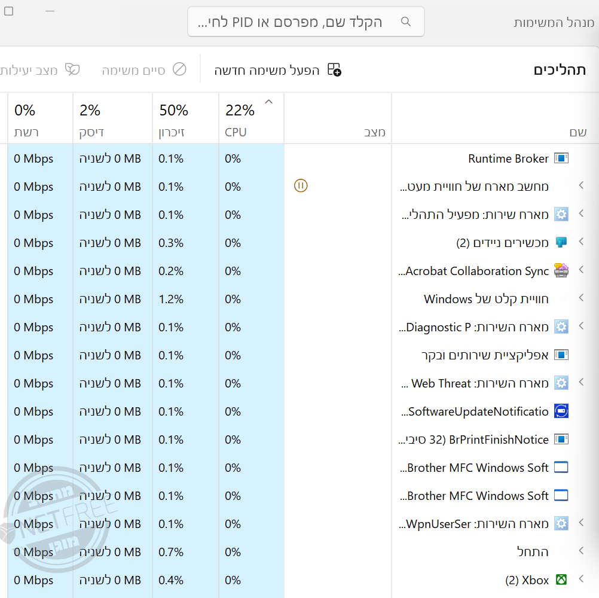
Task: Expand the WpnUserSer service host row
Action: point(582,523)
